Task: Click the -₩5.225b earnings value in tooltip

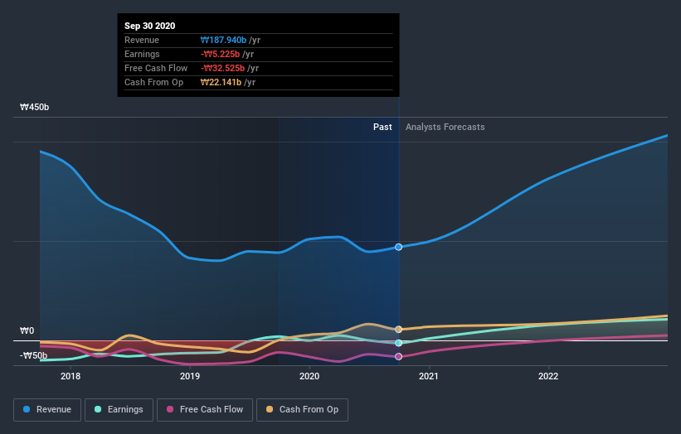Action: 220,54
